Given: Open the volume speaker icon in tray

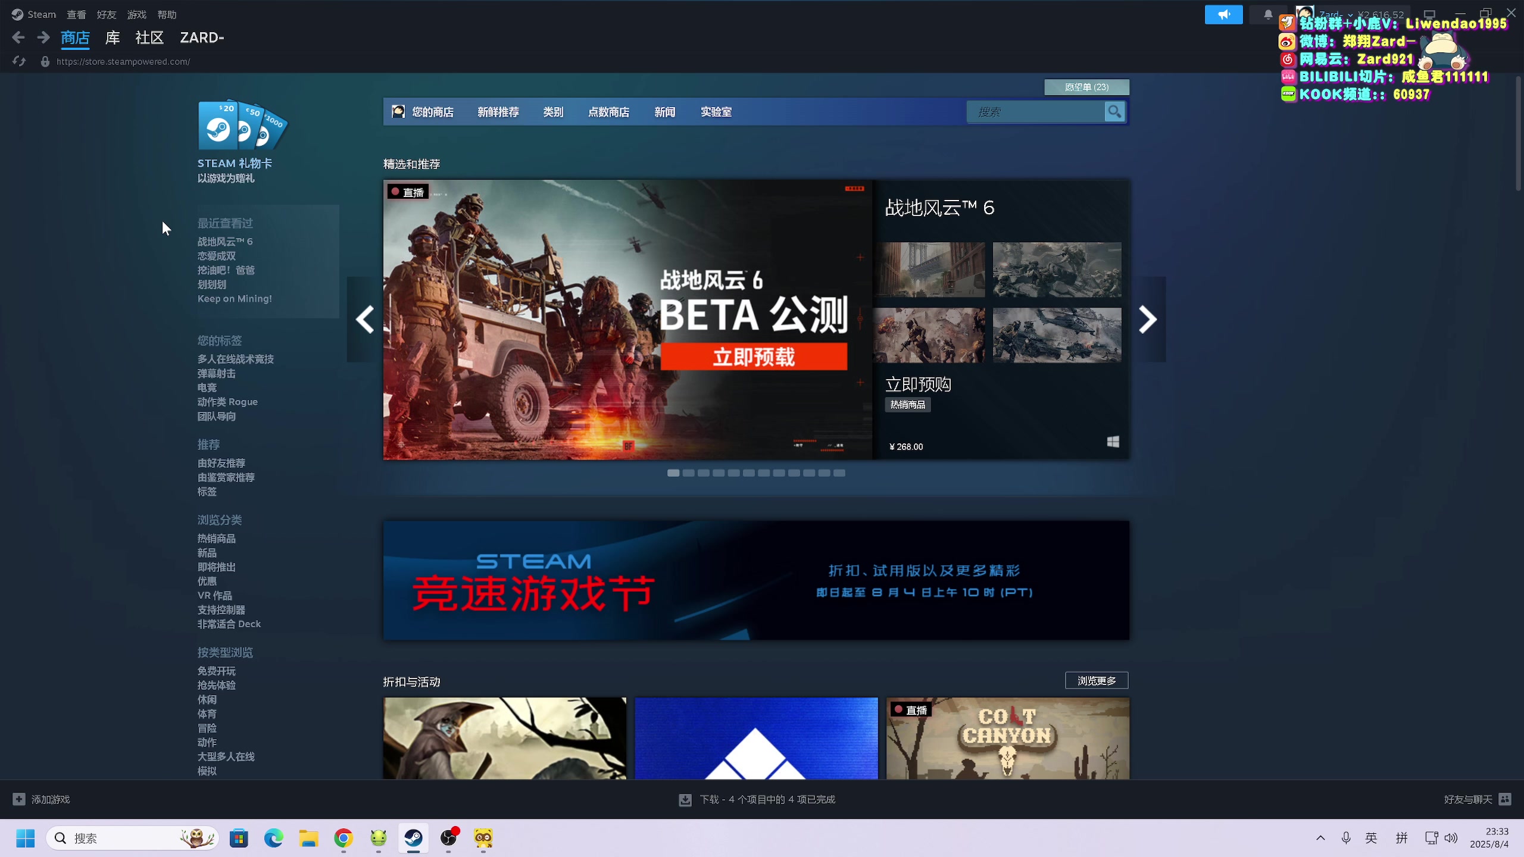Looking at the screenshot, I should click(x=1451, y=838).
